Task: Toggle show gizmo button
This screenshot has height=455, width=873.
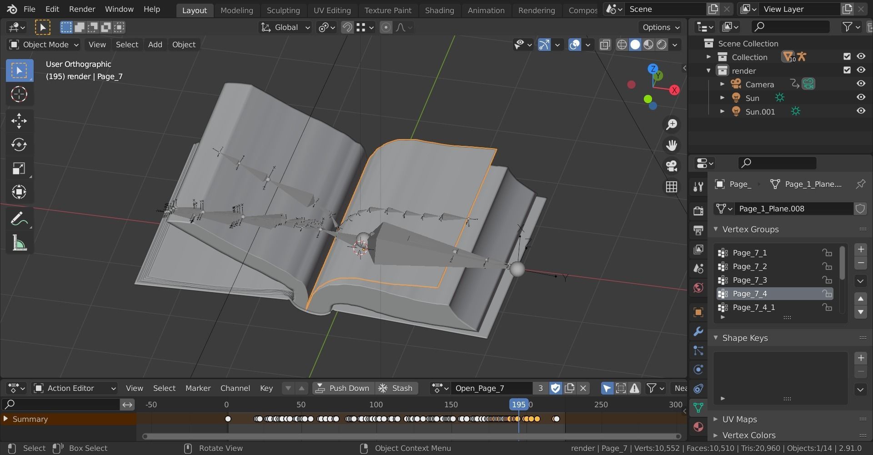Action: coord(544,45)
